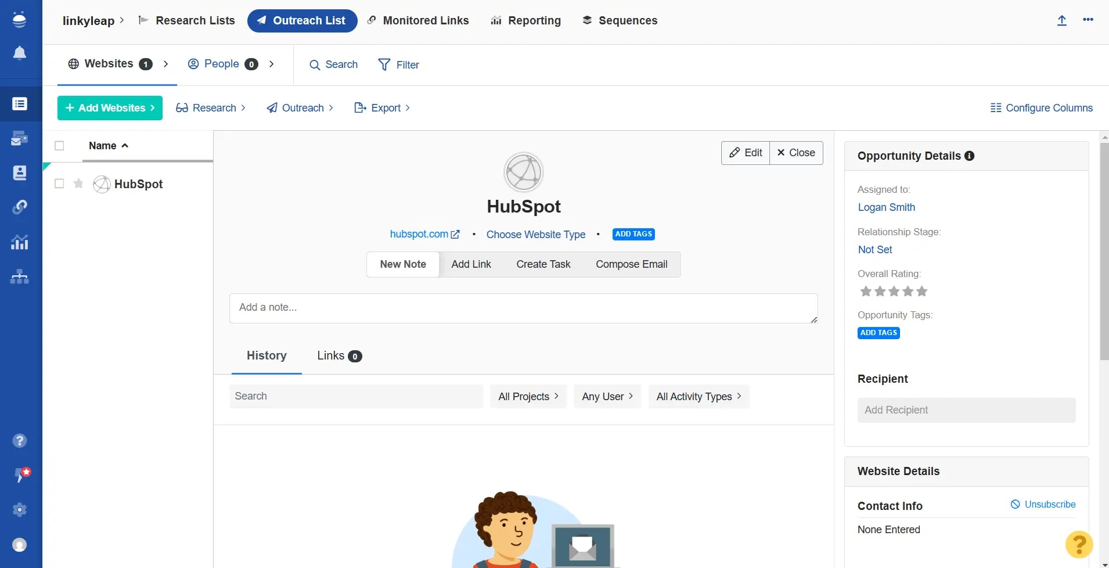Open the Sequences tab
The image size is (1109, 568).
point(620,20)
